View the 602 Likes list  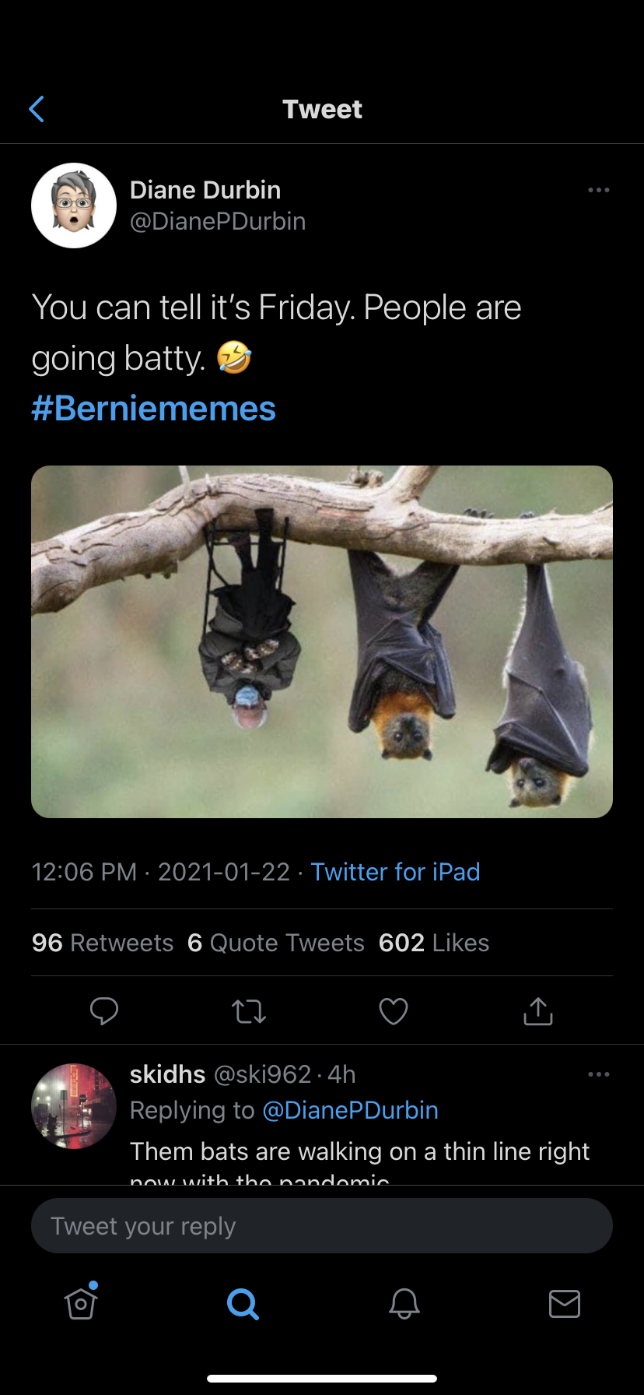click(x=434, y=943)
